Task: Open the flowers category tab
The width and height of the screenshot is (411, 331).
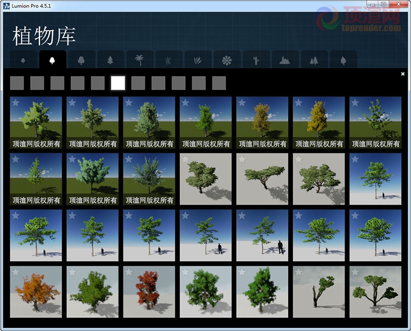Action: coord(227,60)
